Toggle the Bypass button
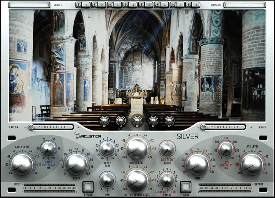The height and width of the screenshot is (198, 275). tap(88, 187)
